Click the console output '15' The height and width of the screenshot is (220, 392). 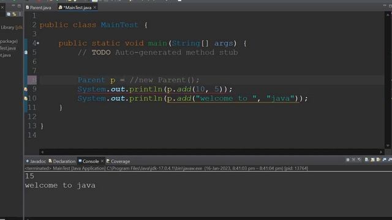tap(29, 176)
